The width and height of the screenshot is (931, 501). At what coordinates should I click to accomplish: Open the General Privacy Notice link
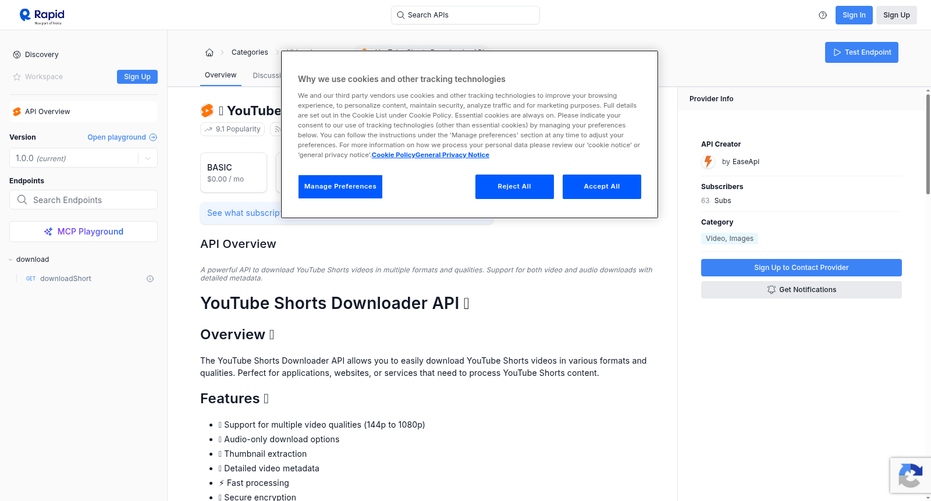pos(453,155)
